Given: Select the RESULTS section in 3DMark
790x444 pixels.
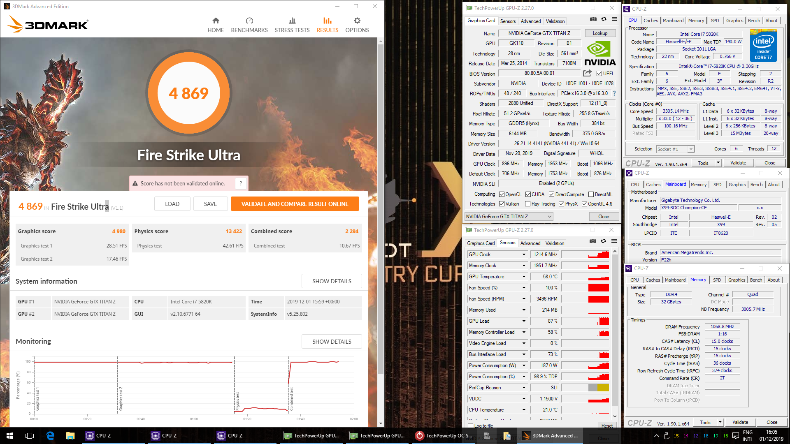Looking at the screenshot, I should (328, 25).
